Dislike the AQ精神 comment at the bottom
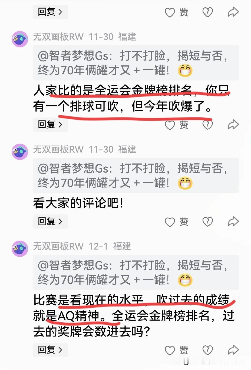Screen dimensions: 251x370 click(208, 350)
